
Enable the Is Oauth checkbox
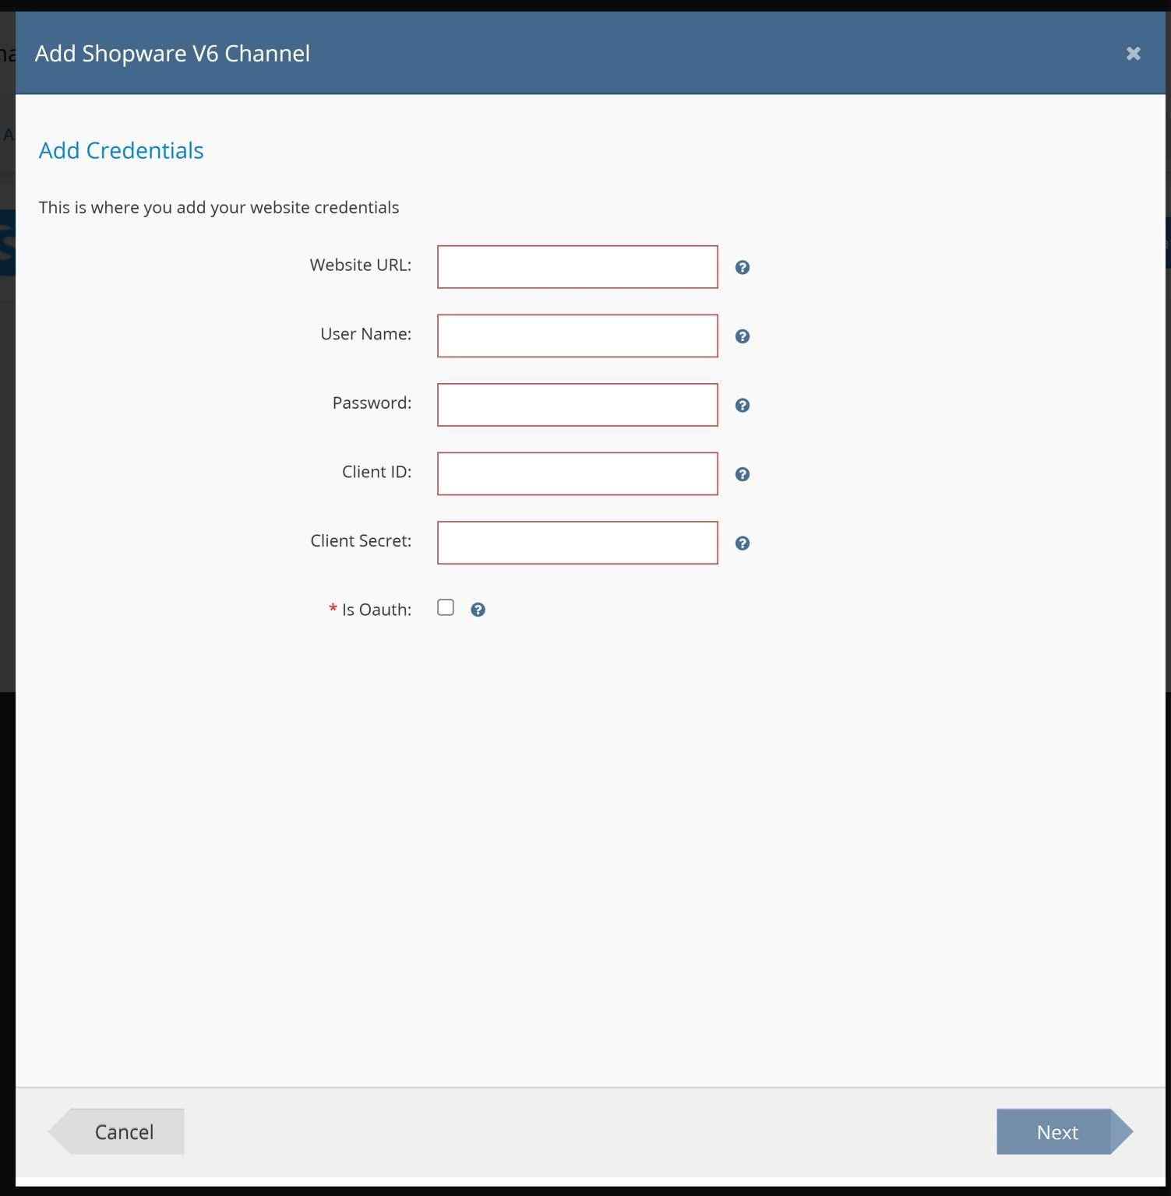[x=446, y=607]
